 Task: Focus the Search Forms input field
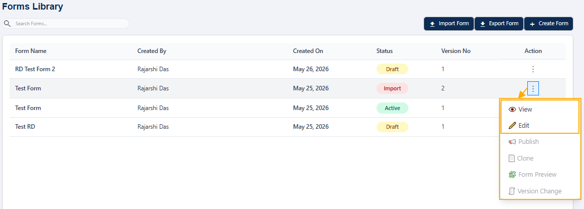pyautogui.click(x=66, y=24)
